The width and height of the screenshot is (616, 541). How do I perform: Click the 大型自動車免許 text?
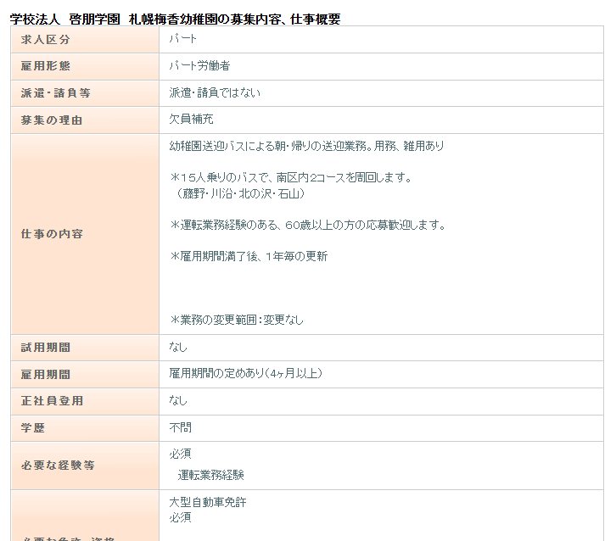pos(208,503)
